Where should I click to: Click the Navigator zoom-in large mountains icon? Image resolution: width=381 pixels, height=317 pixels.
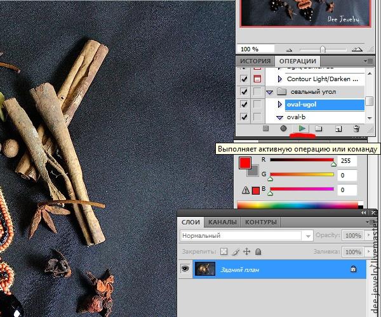click(x=358, y=49)
